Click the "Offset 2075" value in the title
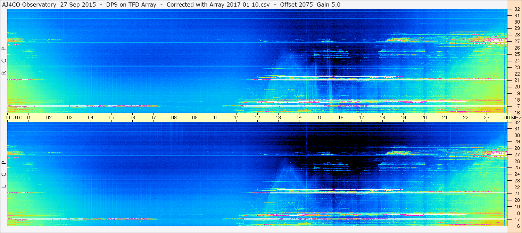Image resolution: width=522 pixels, height=233 pixels. click(x=296, y=5)
